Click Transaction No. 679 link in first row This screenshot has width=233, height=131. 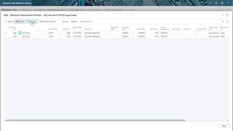pos(15,33)
